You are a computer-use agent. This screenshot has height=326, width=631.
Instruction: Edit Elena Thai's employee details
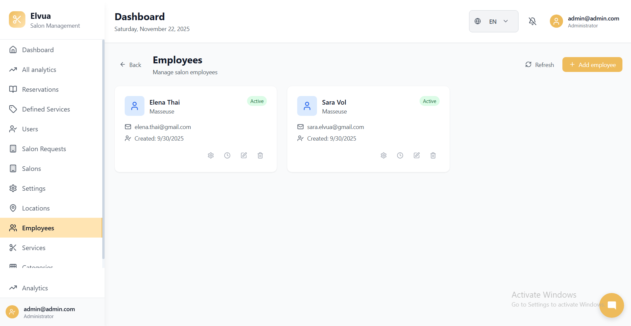[244, 155]
